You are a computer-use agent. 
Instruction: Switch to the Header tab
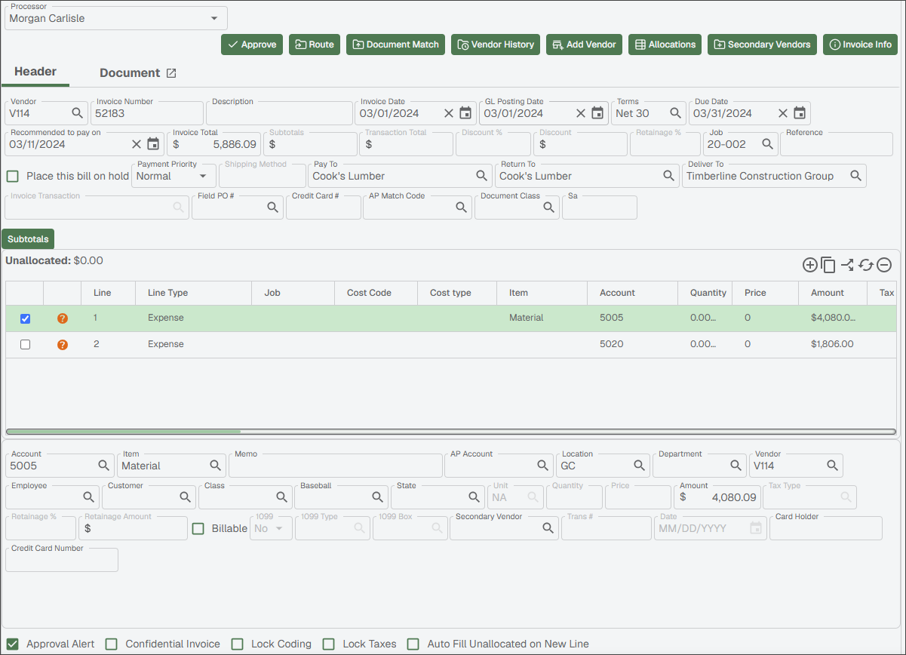35,72
